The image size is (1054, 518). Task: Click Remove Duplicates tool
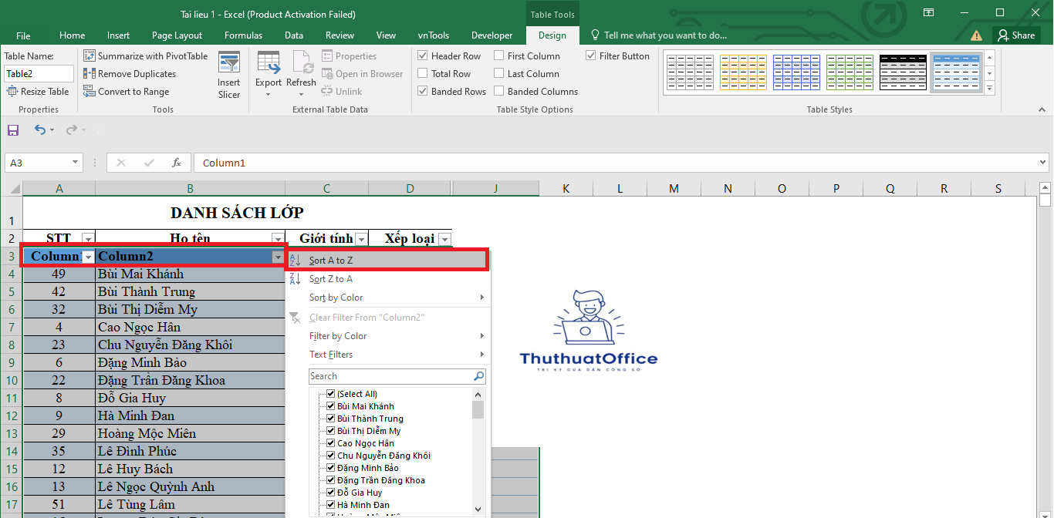130,74
